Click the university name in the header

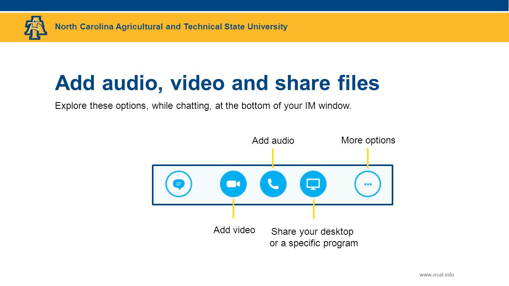click(171, 27)
